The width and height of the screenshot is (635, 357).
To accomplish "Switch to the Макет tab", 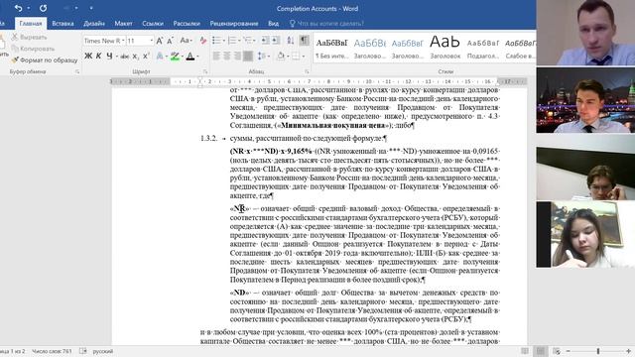I will 123,24.
